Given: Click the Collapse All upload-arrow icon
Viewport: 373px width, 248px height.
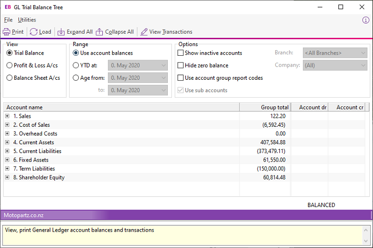Looking at the screenshot, I should coord(99,32).
